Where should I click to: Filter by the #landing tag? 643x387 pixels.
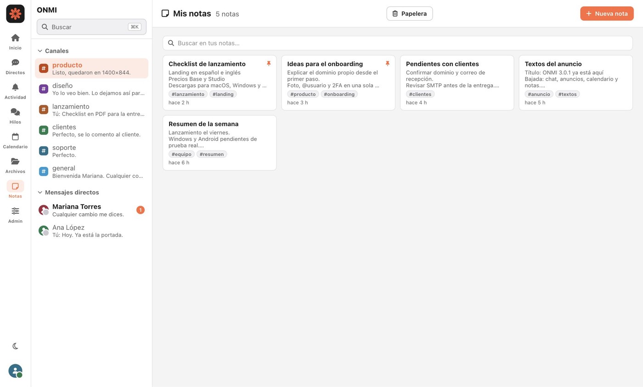click(223, 94)
